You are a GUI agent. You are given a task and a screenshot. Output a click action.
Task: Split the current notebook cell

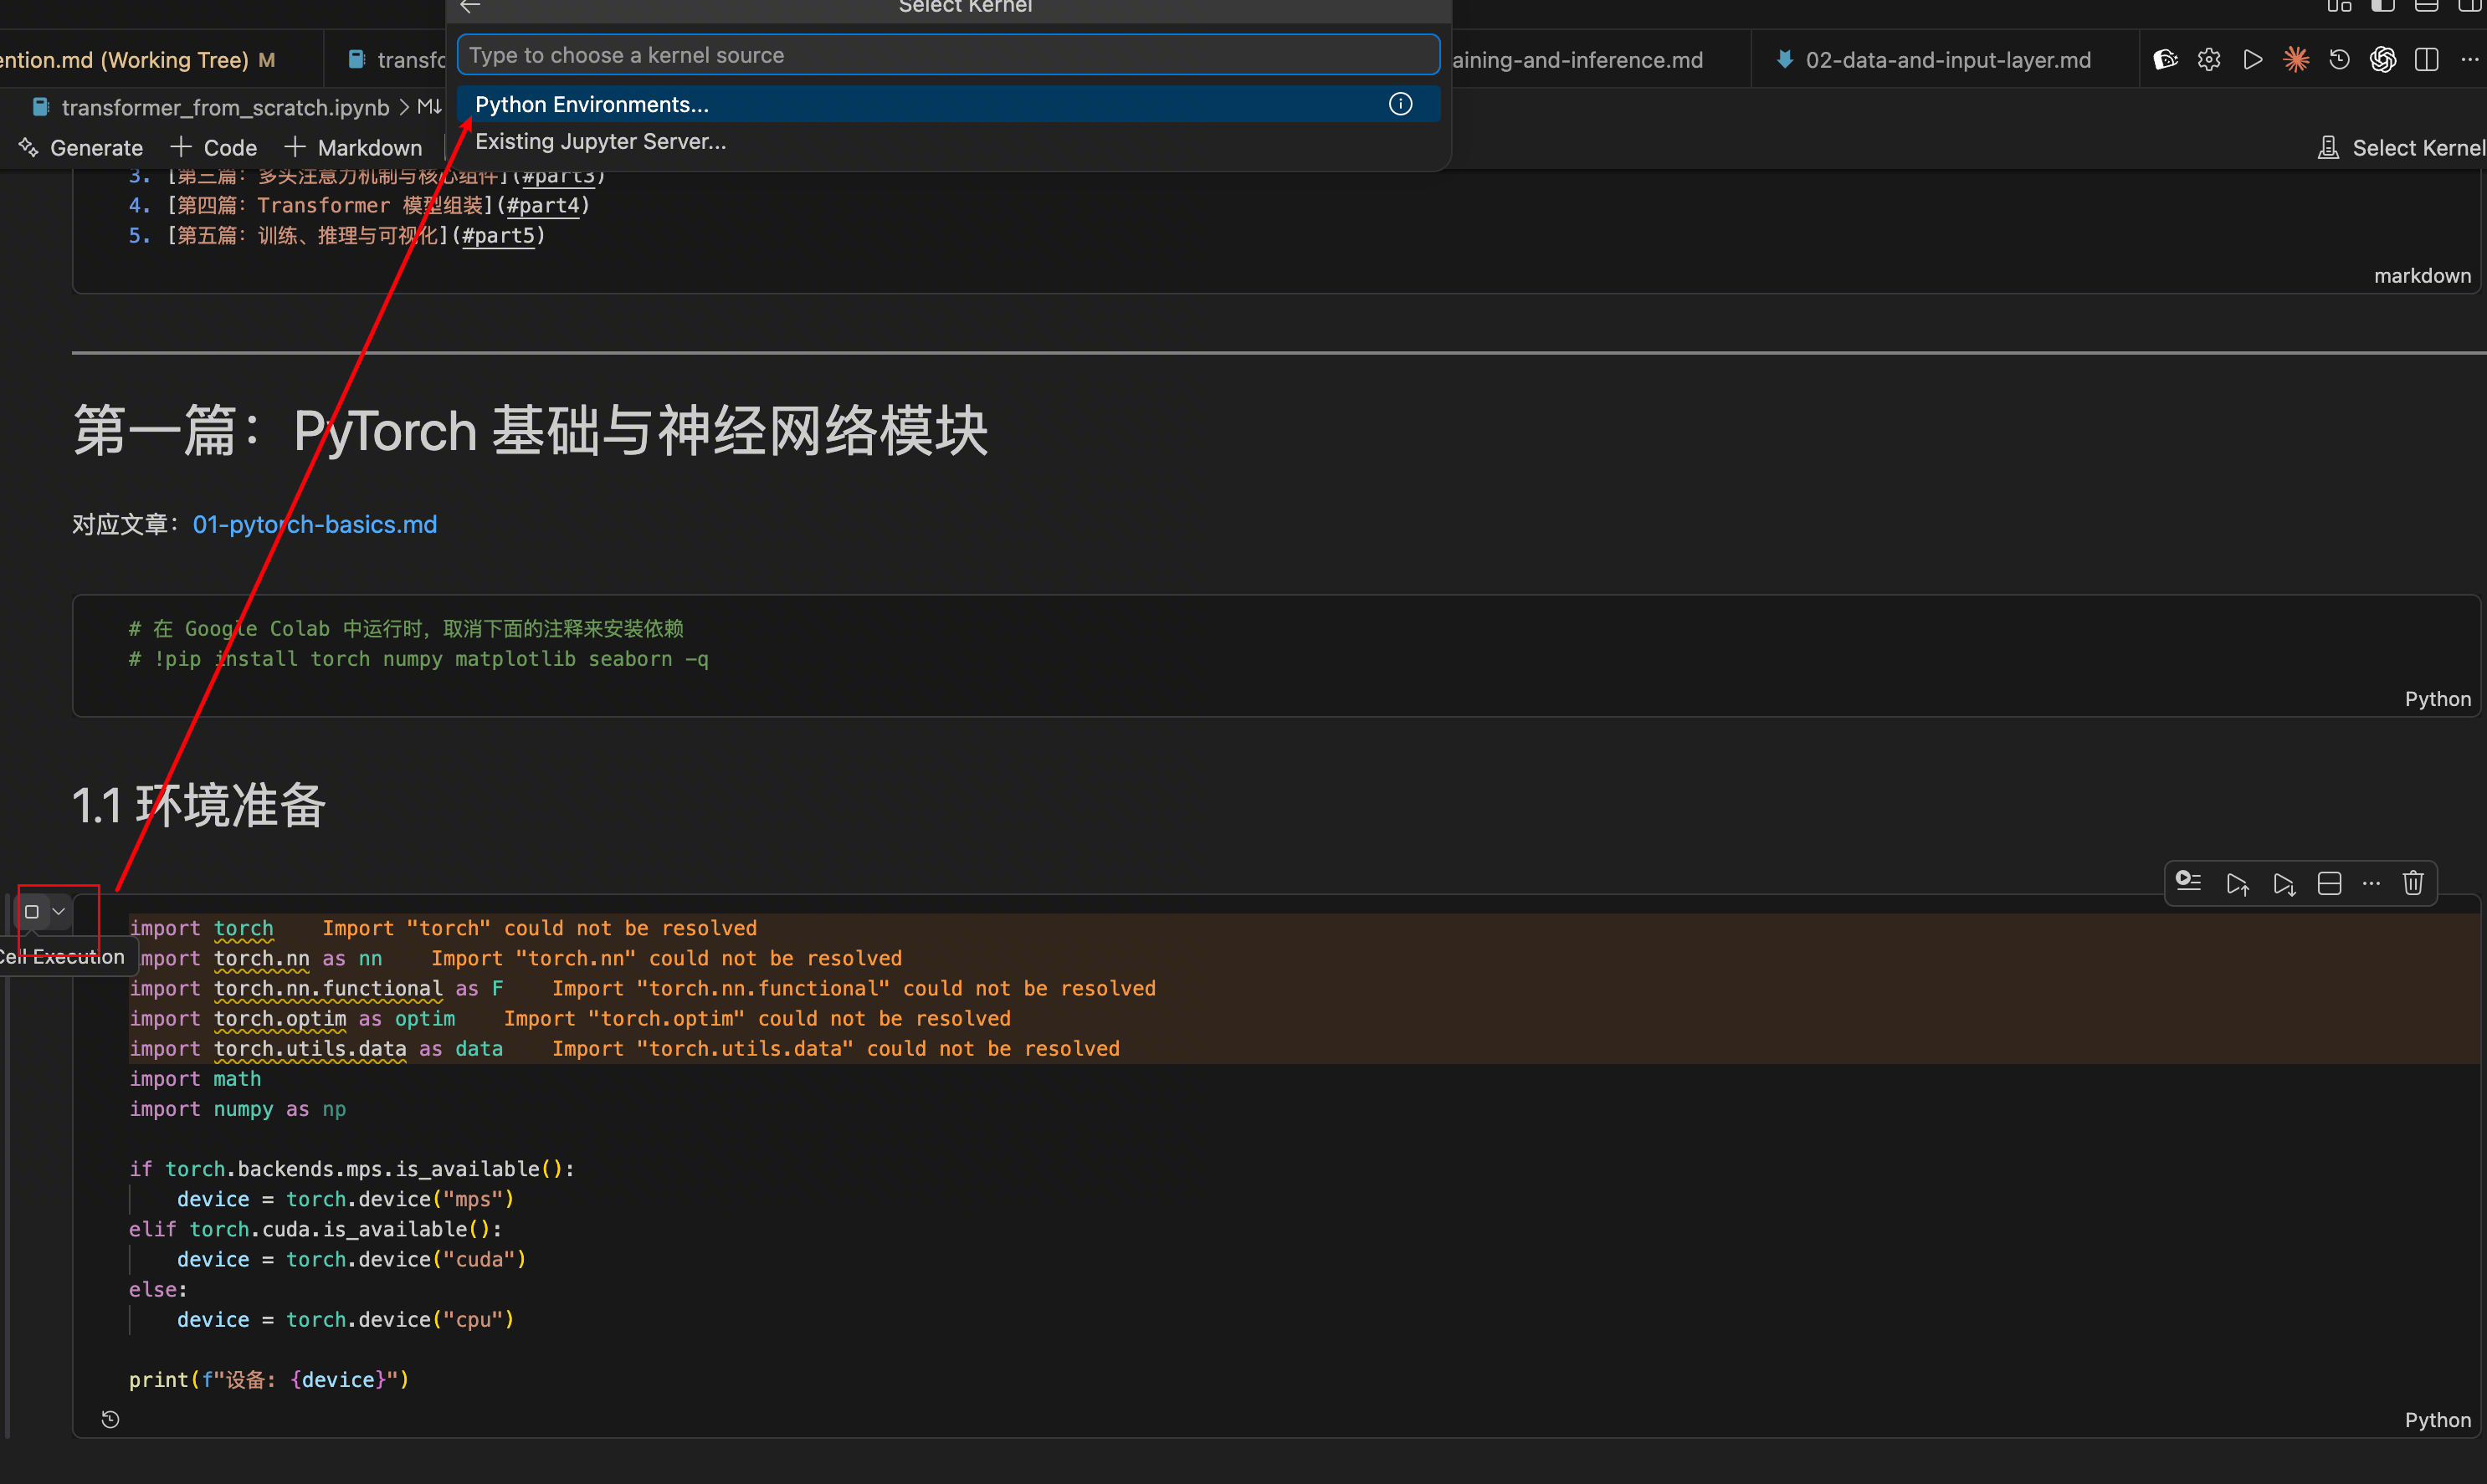[2329, 883]
